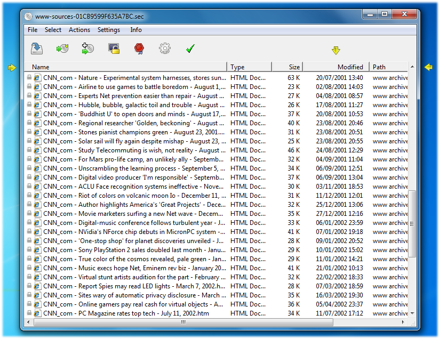Open the Actions menu
Viewport: 440px width, 339px height.
79,30
